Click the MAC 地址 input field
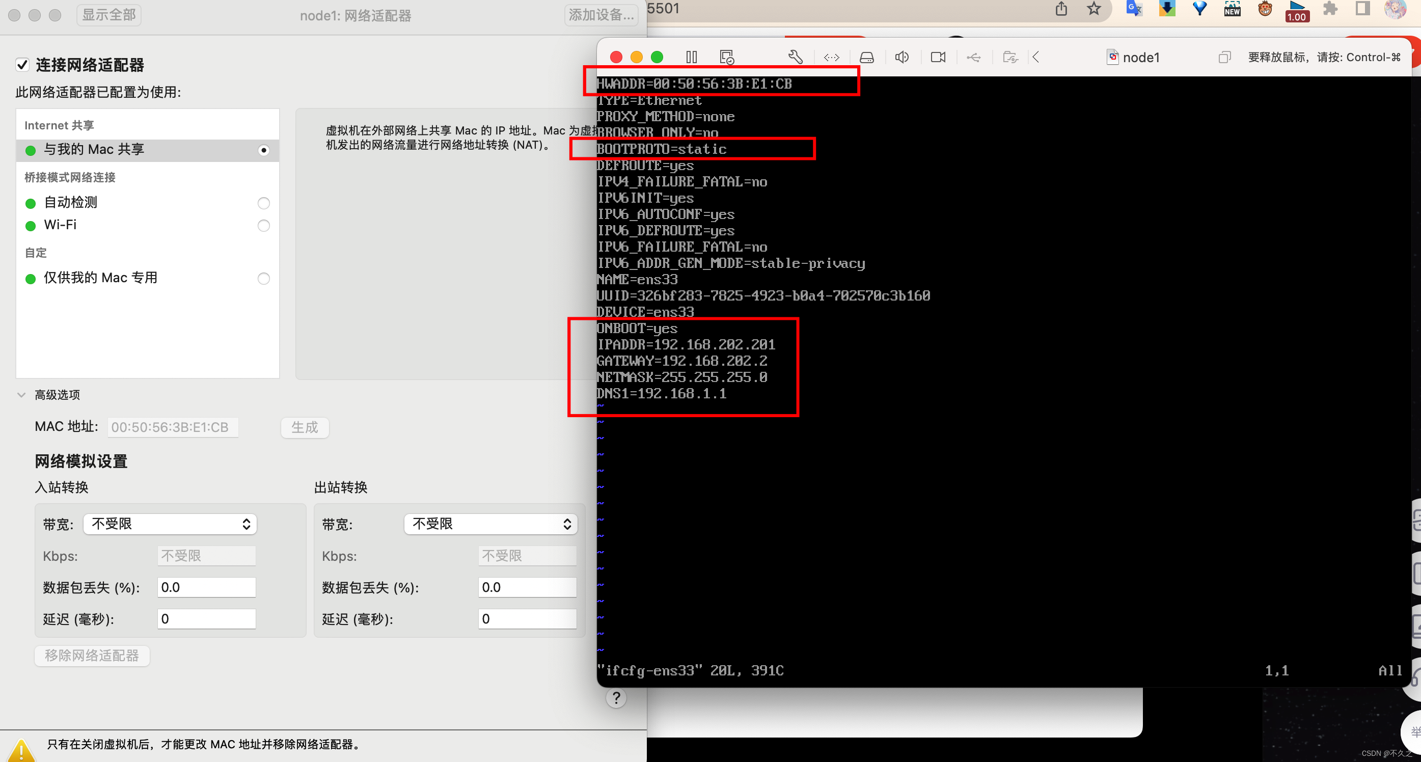Viewport: 1421px width, 762px height. pos(173,427)
